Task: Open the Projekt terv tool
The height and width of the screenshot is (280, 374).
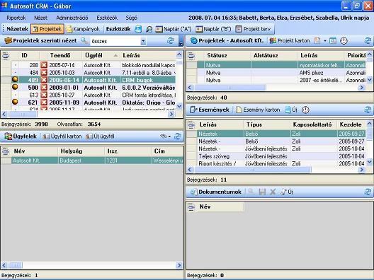Action: coord(253,29)
